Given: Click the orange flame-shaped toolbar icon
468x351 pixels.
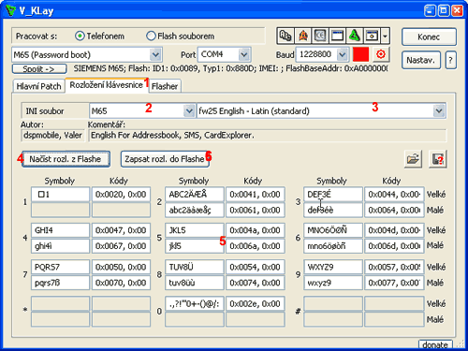Looking at the screenshot, I should [x=303, y=36].
